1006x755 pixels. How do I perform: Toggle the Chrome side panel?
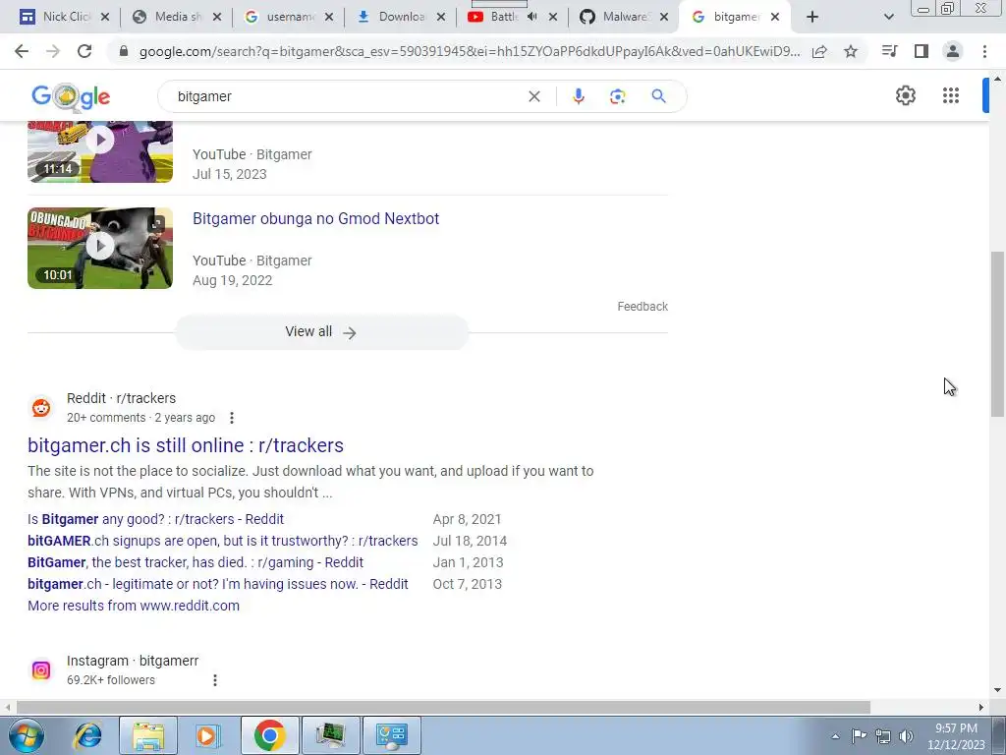[922, 51]
